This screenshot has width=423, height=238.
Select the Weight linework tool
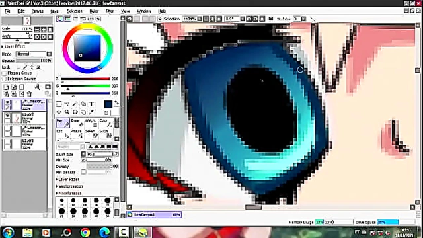[x=91, y=123]
